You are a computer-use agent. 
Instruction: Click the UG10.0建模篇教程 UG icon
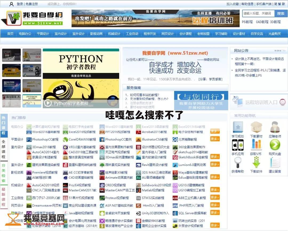click(x=175, y=185)
